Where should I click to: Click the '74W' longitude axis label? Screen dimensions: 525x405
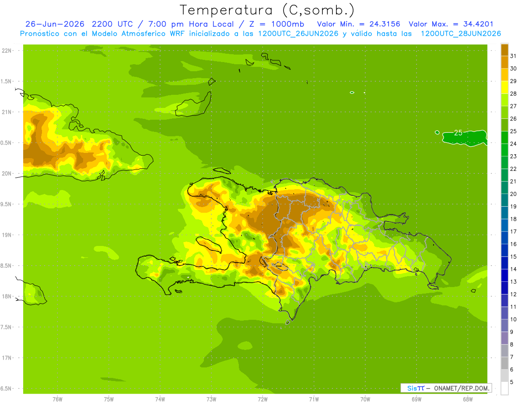click(x=160, y=399)
